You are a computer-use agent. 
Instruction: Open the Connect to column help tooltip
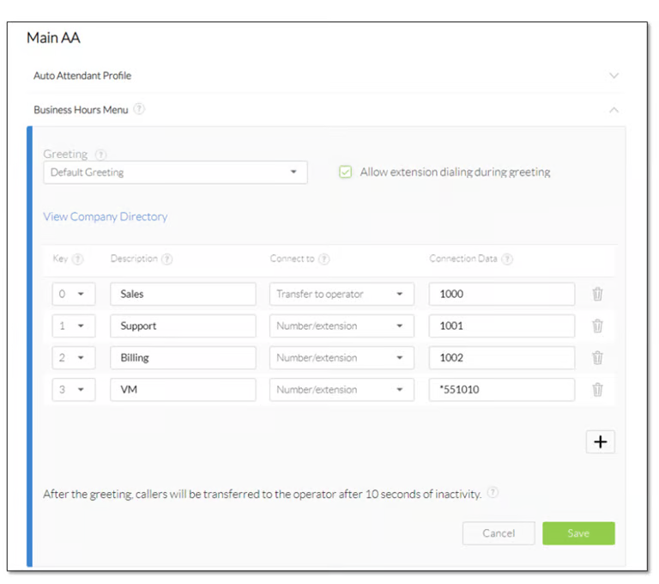(323, 259)
